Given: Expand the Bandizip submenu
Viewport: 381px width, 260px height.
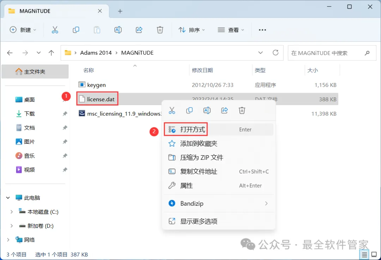Looking at the screenshot, I should 266,204.
